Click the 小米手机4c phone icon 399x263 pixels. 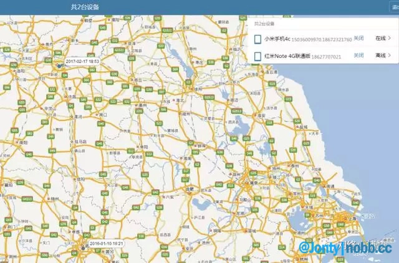[257, 39]
